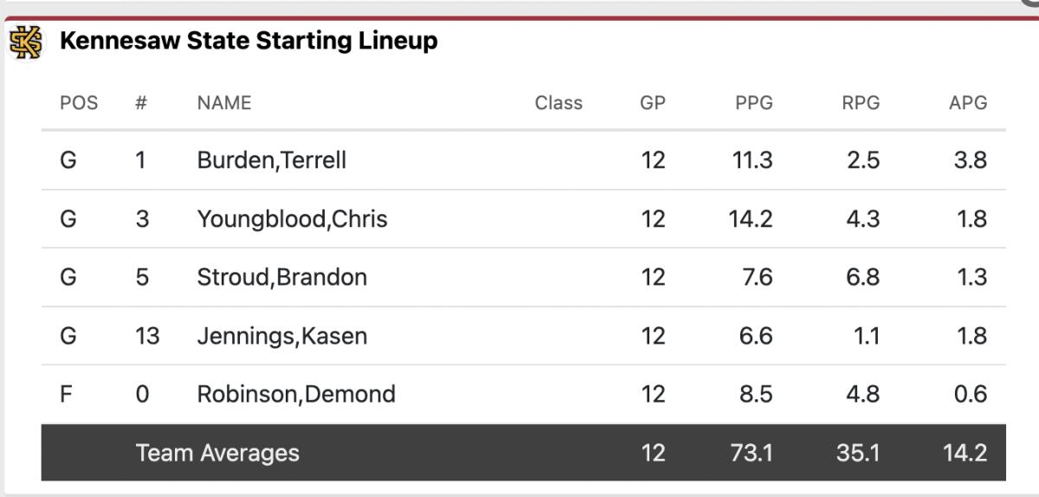This screenshot has height=497, width=1039.
Task: Select the Kennesaw State Starting Lineup heading
Action: (248, 41)
